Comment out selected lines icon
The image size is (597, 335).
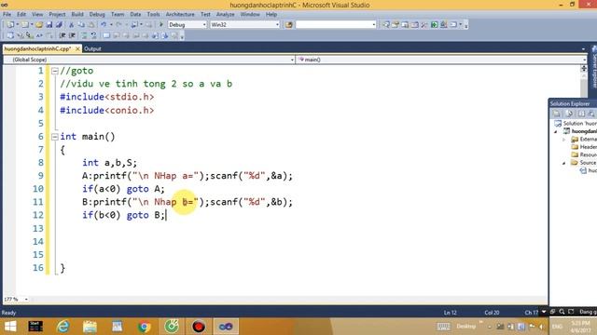tap(84, 35)
